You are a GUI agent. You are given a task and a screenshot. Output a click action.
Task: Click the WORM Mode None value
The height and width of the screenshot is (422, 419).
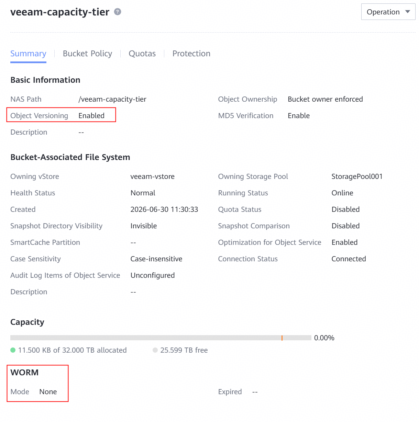48,392
